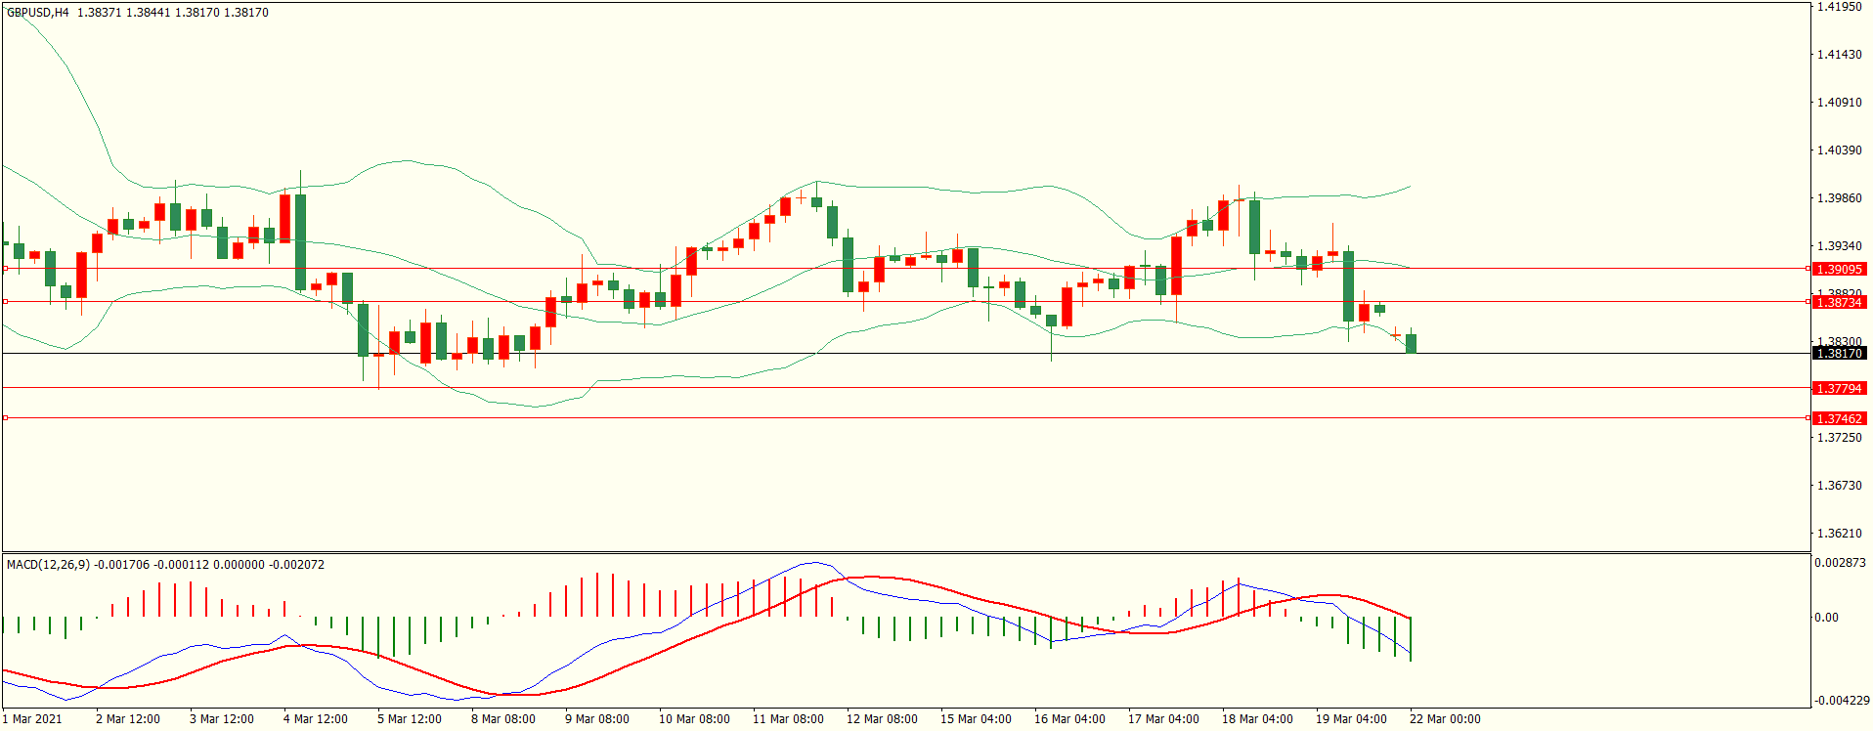
Task: Click the 1.36210 value on price scale
Action: tap(1839, 534)
